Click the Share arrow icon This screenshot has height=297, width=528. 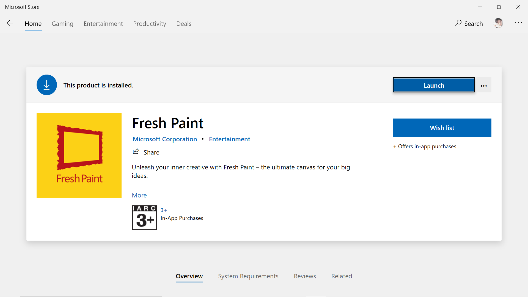click(x=136, y=152)
